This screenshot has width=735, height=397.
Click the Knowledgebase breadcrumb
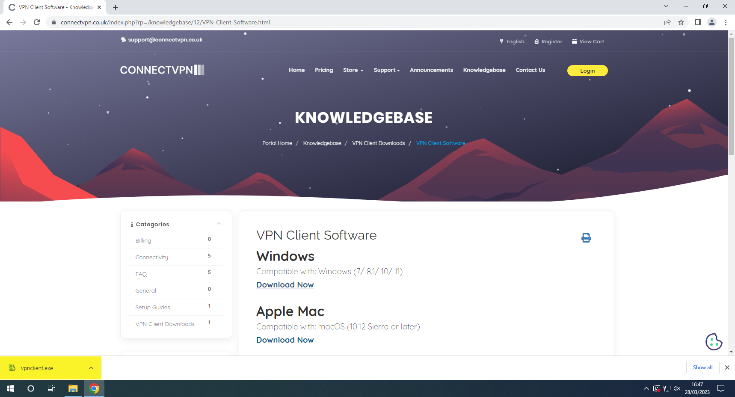(x=322, y=143)
